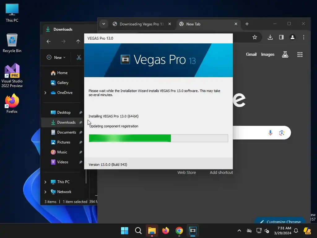The width and height of the screenshot is (317, 238).
Task: Open a new Chrome tab with plus button
Action: pos(247,24)
